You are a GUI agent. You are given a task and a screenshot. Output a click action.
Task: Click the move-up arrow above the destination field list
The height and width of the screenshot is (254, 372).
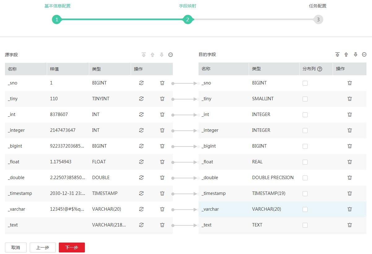tap(346, 54)
